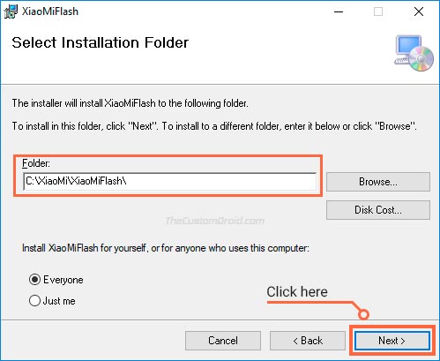Image resolution: width=440 pixels, height=361 pixels.
Task: Click the computer and disc setup graphic
Action: pyautogui.click(x=414, y=54)
